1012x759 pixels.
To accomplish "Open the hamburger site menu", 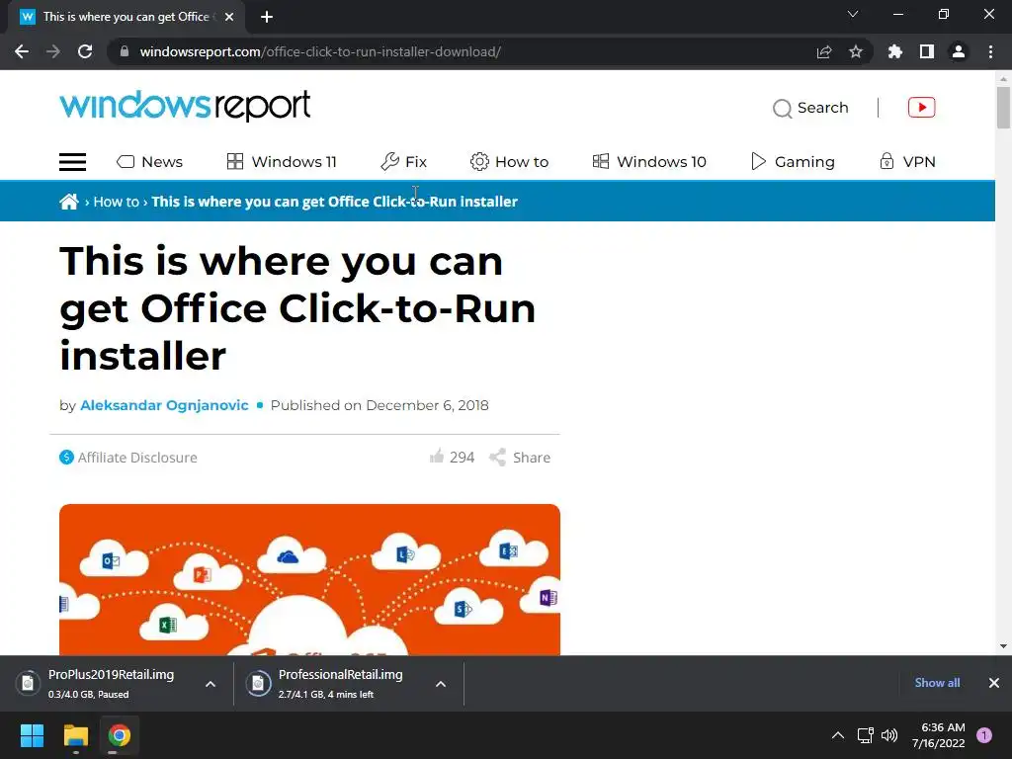I will coord(72,162).
